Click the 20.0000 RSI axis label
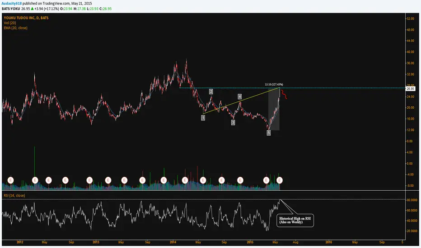Viewport: 421px width, 248px height. pyautogui.click(x=412, y=231)
